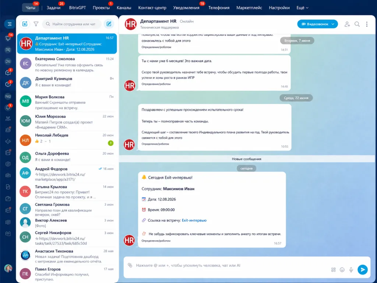The height and width of the screenshot is (283, 377).
Task: Add a participant to the Департамент HR chat
Action: (x=347, y=24)
